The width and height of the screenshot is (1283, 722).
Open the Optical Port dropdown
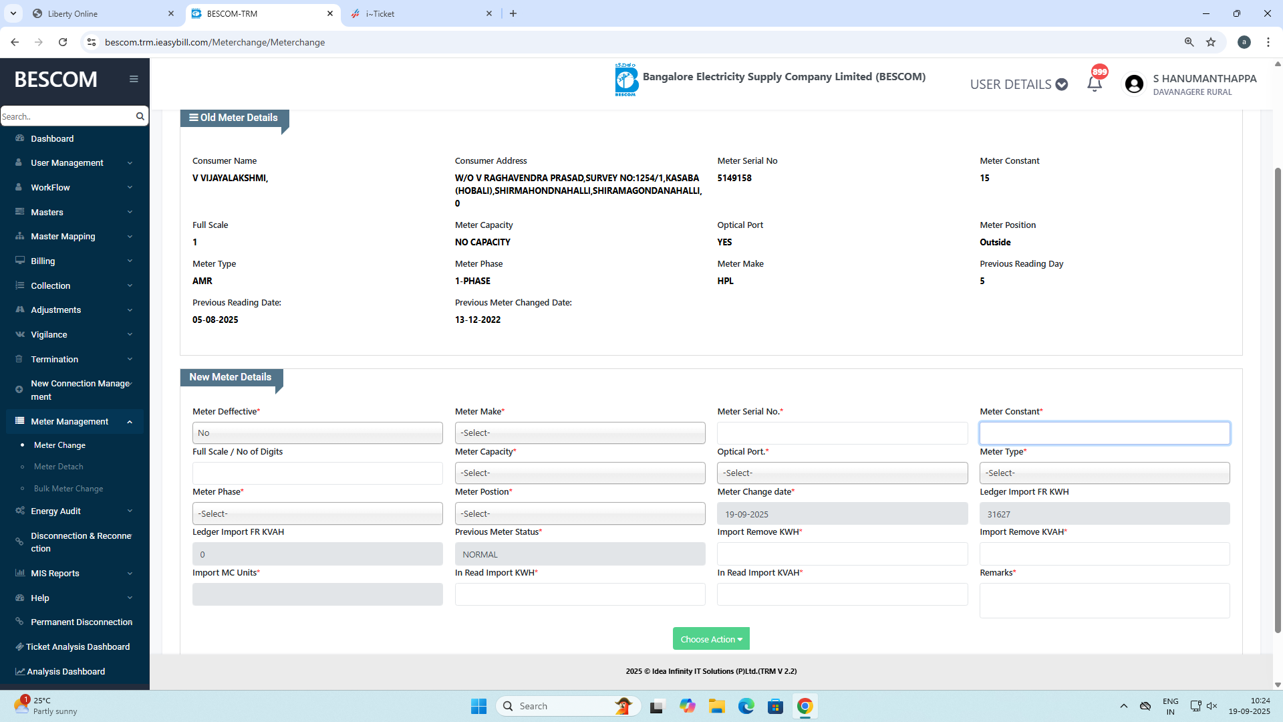coord(841,473)
